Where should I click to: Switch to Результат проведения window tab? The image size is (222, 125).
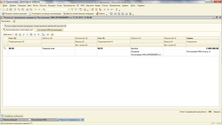click(70, 120)
